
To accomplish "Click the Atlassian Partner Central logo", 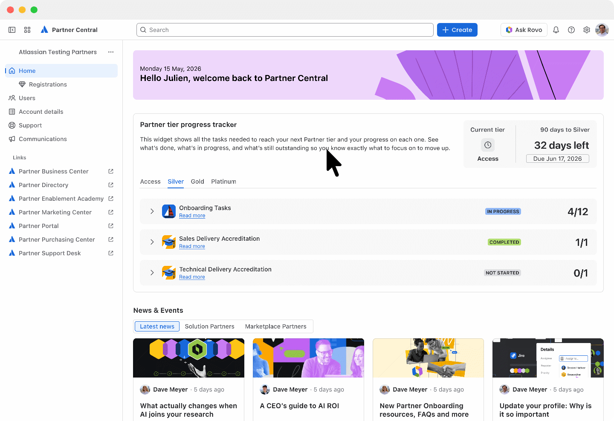I will (44, 30).
